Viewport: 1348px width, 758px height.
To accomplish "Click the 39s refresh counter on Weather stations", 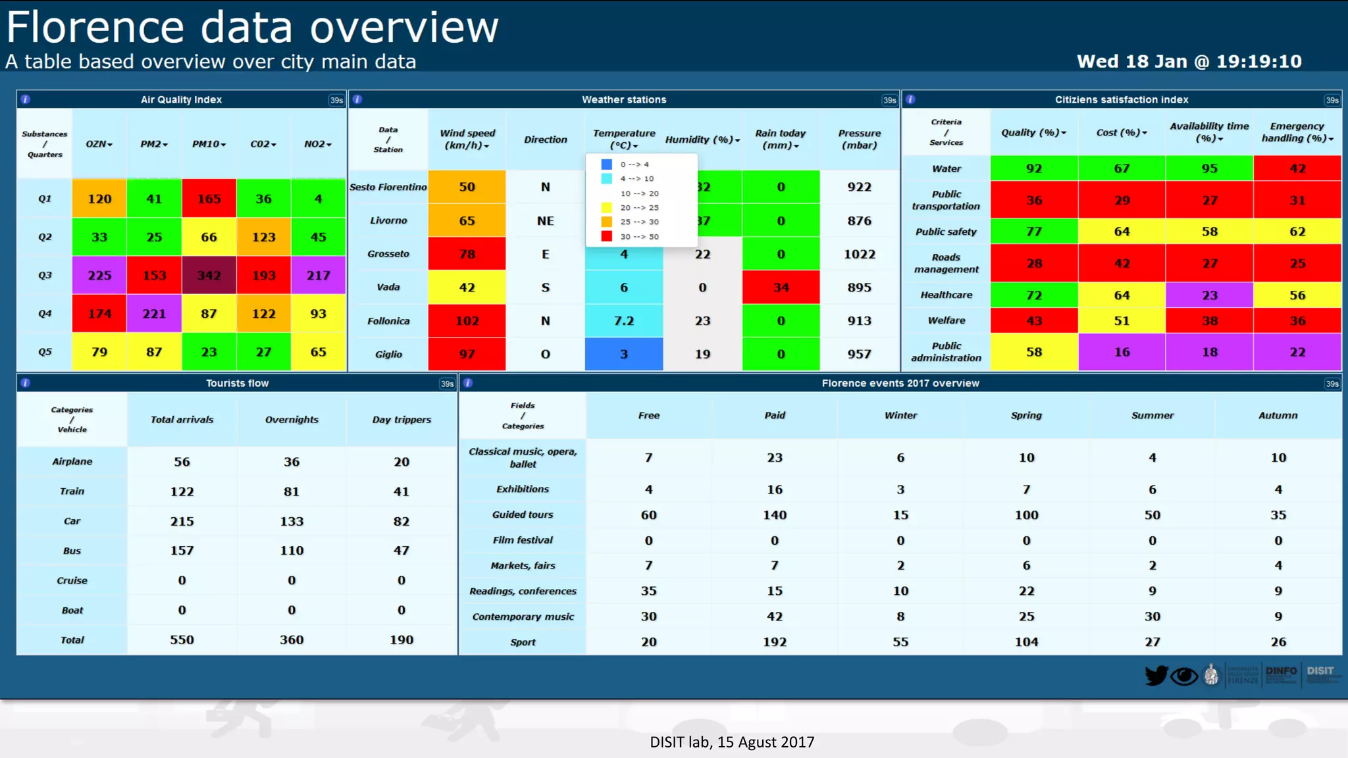I will (x=890, y=100).
